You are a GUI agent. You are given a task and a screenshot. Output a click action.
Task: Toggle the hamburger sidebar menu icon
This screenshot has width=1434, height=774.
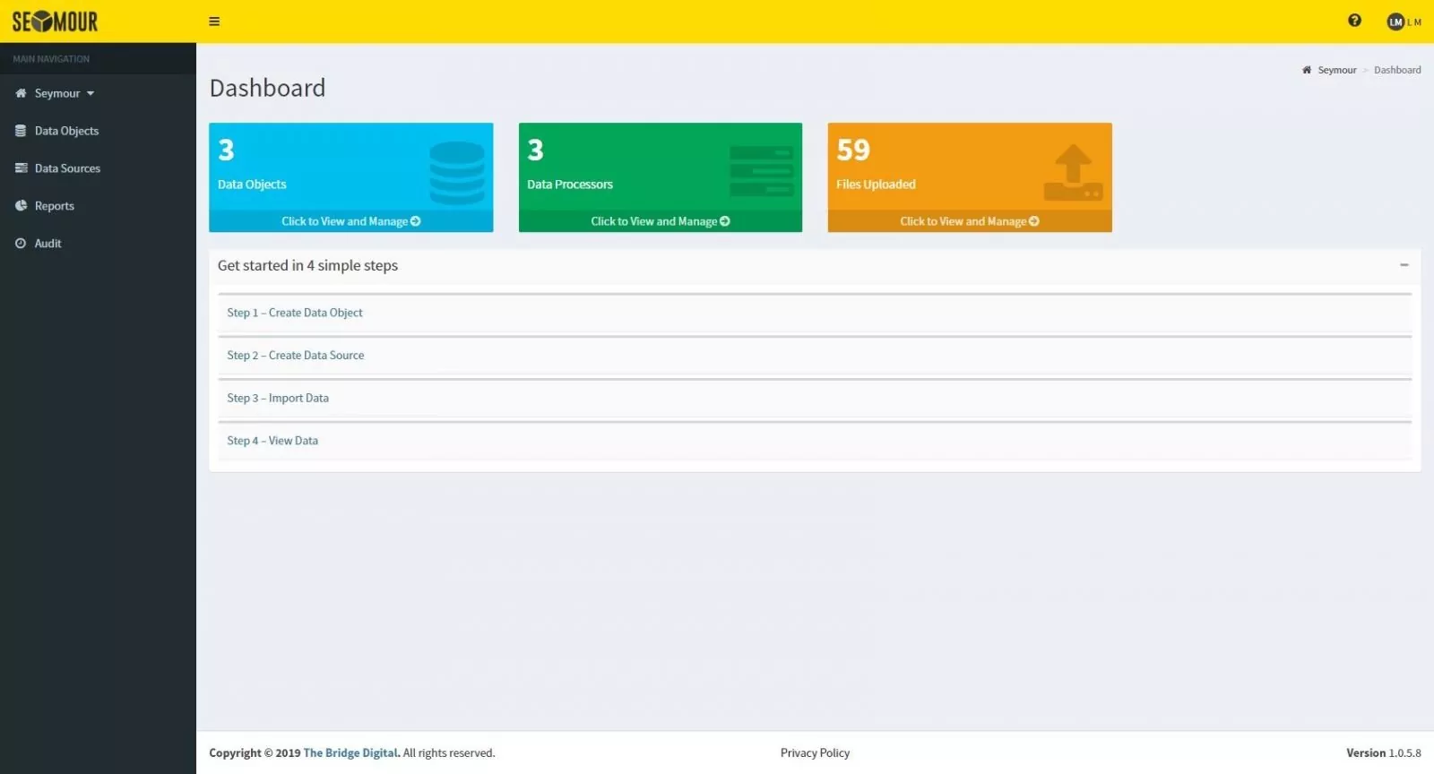tap(214, 21)
